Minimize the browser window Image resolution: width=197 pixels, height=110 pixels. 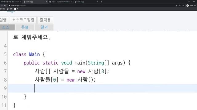pyautogui.click(x=189, y=2)
